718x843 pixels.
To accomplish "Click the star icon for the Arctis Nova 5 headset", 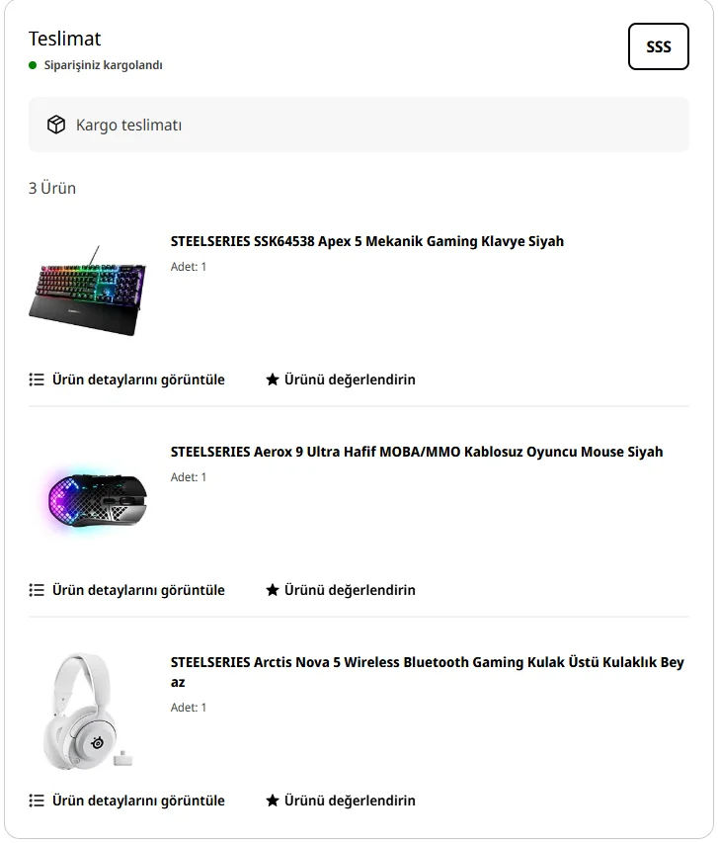I will tap(273, 801).
